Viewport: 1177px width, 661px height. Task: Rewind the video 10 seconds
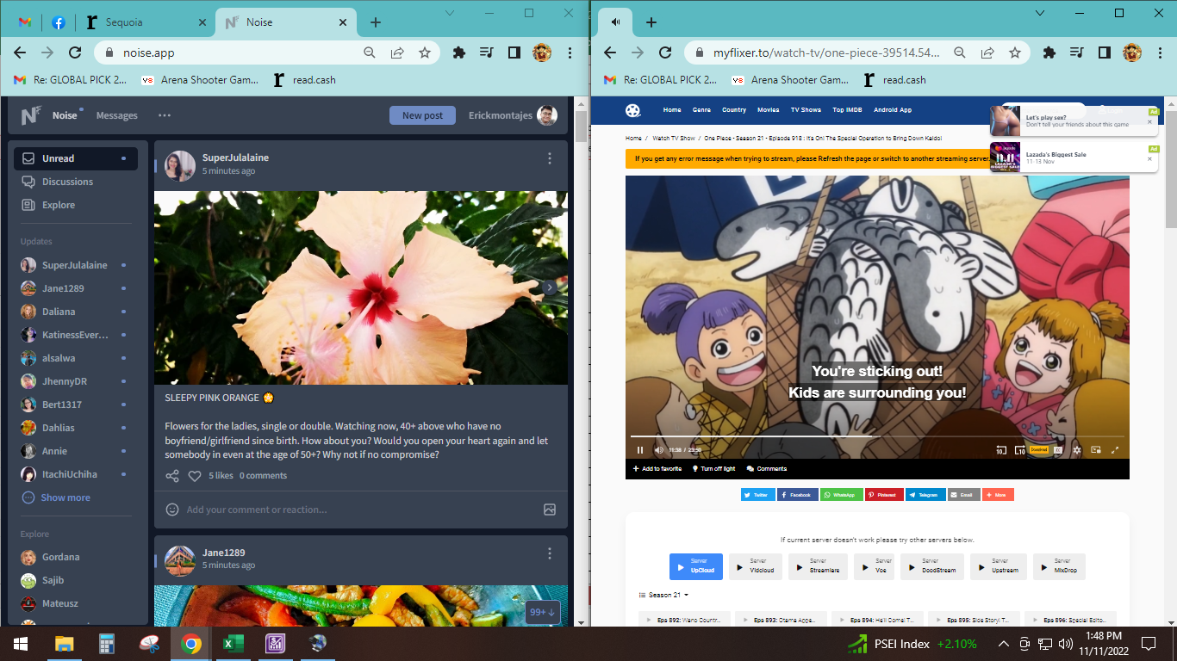pos(1000,449)
